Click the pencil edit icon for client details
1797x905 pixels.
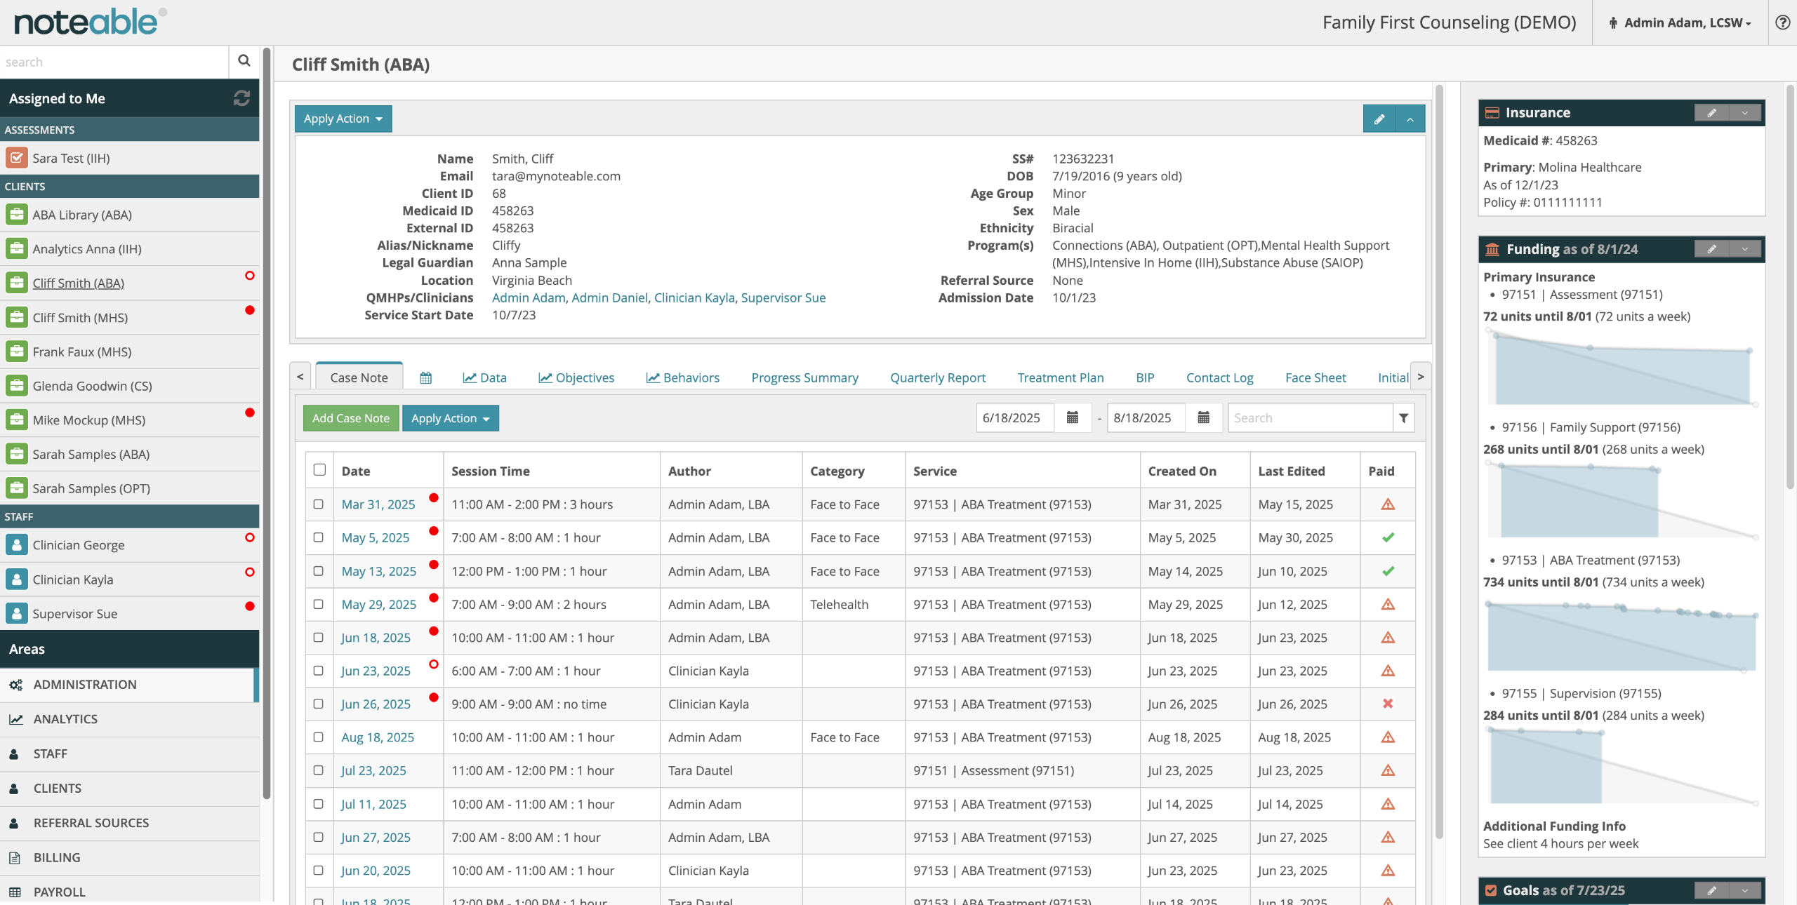(1379, 119)
